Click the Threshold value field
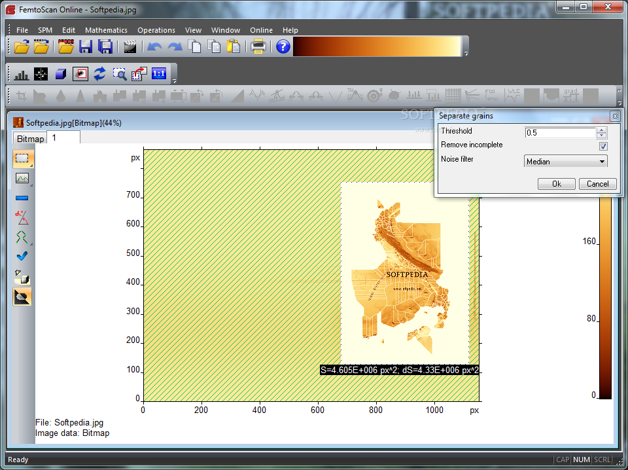The width and height of the screenshot is (628, 470). tap(561, 133)
